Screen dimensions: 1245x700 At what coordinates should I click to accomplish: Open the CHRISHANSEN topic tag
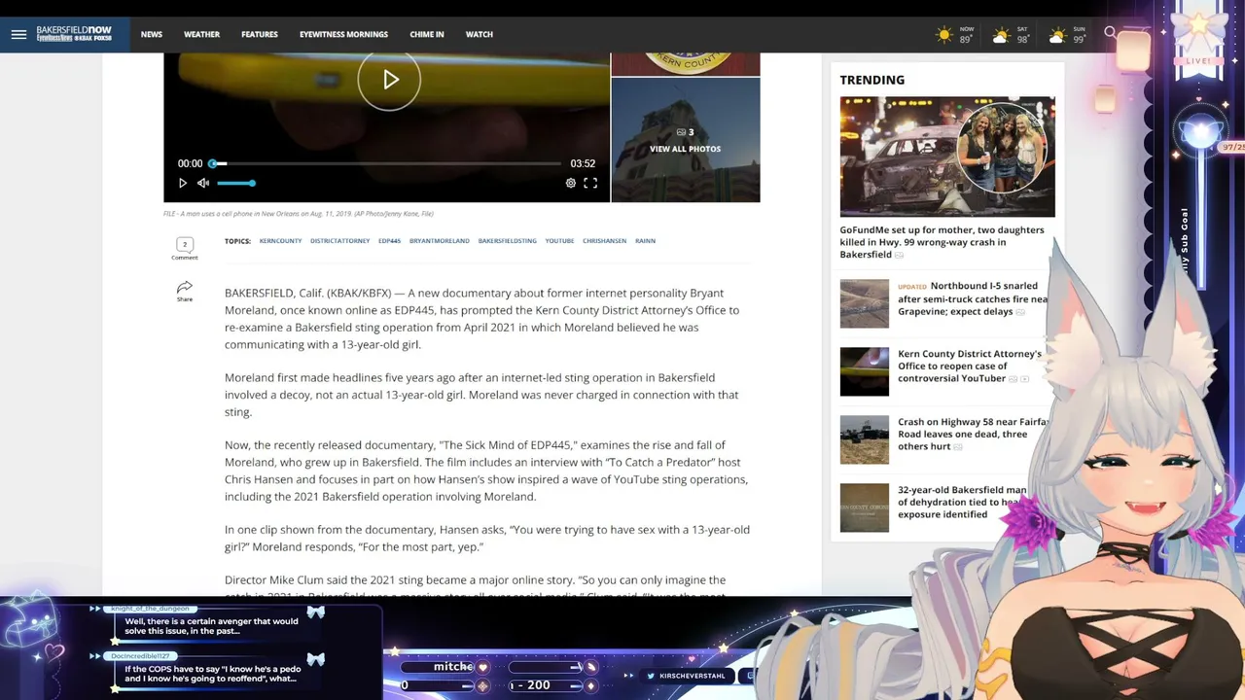tap(604, 240)
